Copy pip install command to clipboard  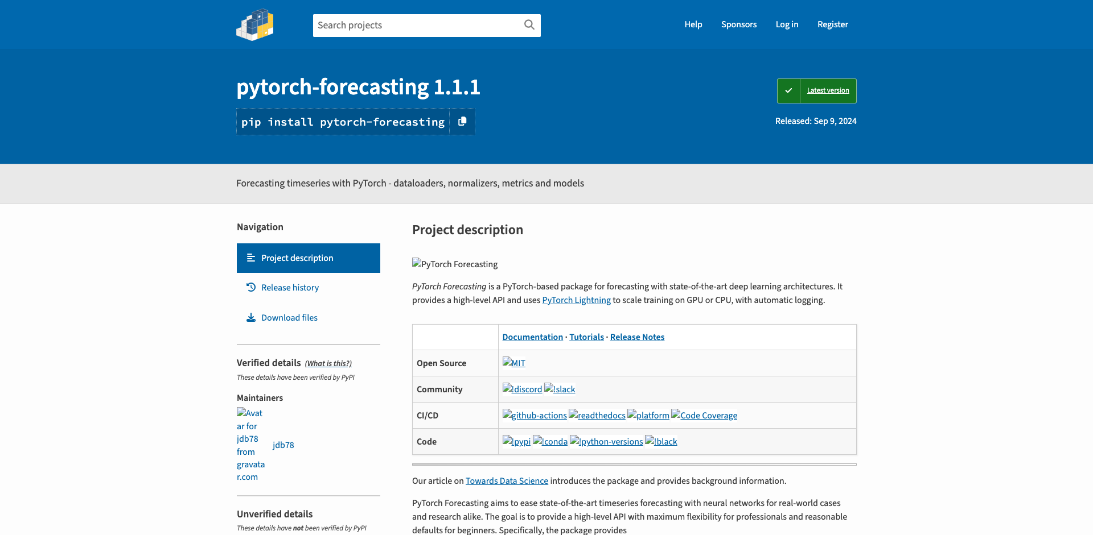pyautogui.click(x=462, y=121)
